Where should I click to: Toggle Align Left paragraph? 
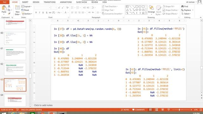pyautogui.click(x=72, y=13)
